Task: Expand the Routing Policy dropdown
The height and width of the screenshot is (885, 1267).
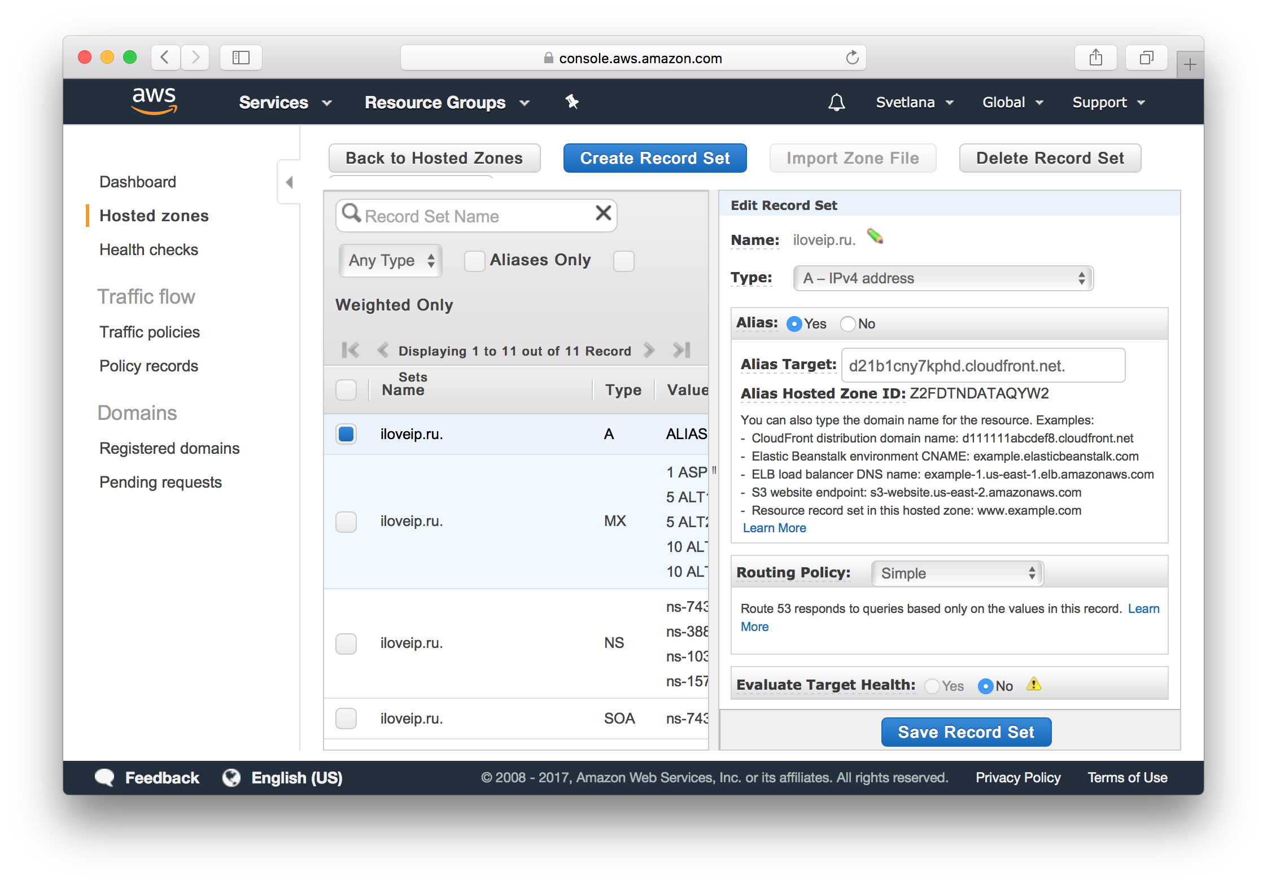Action: [958, 573]
